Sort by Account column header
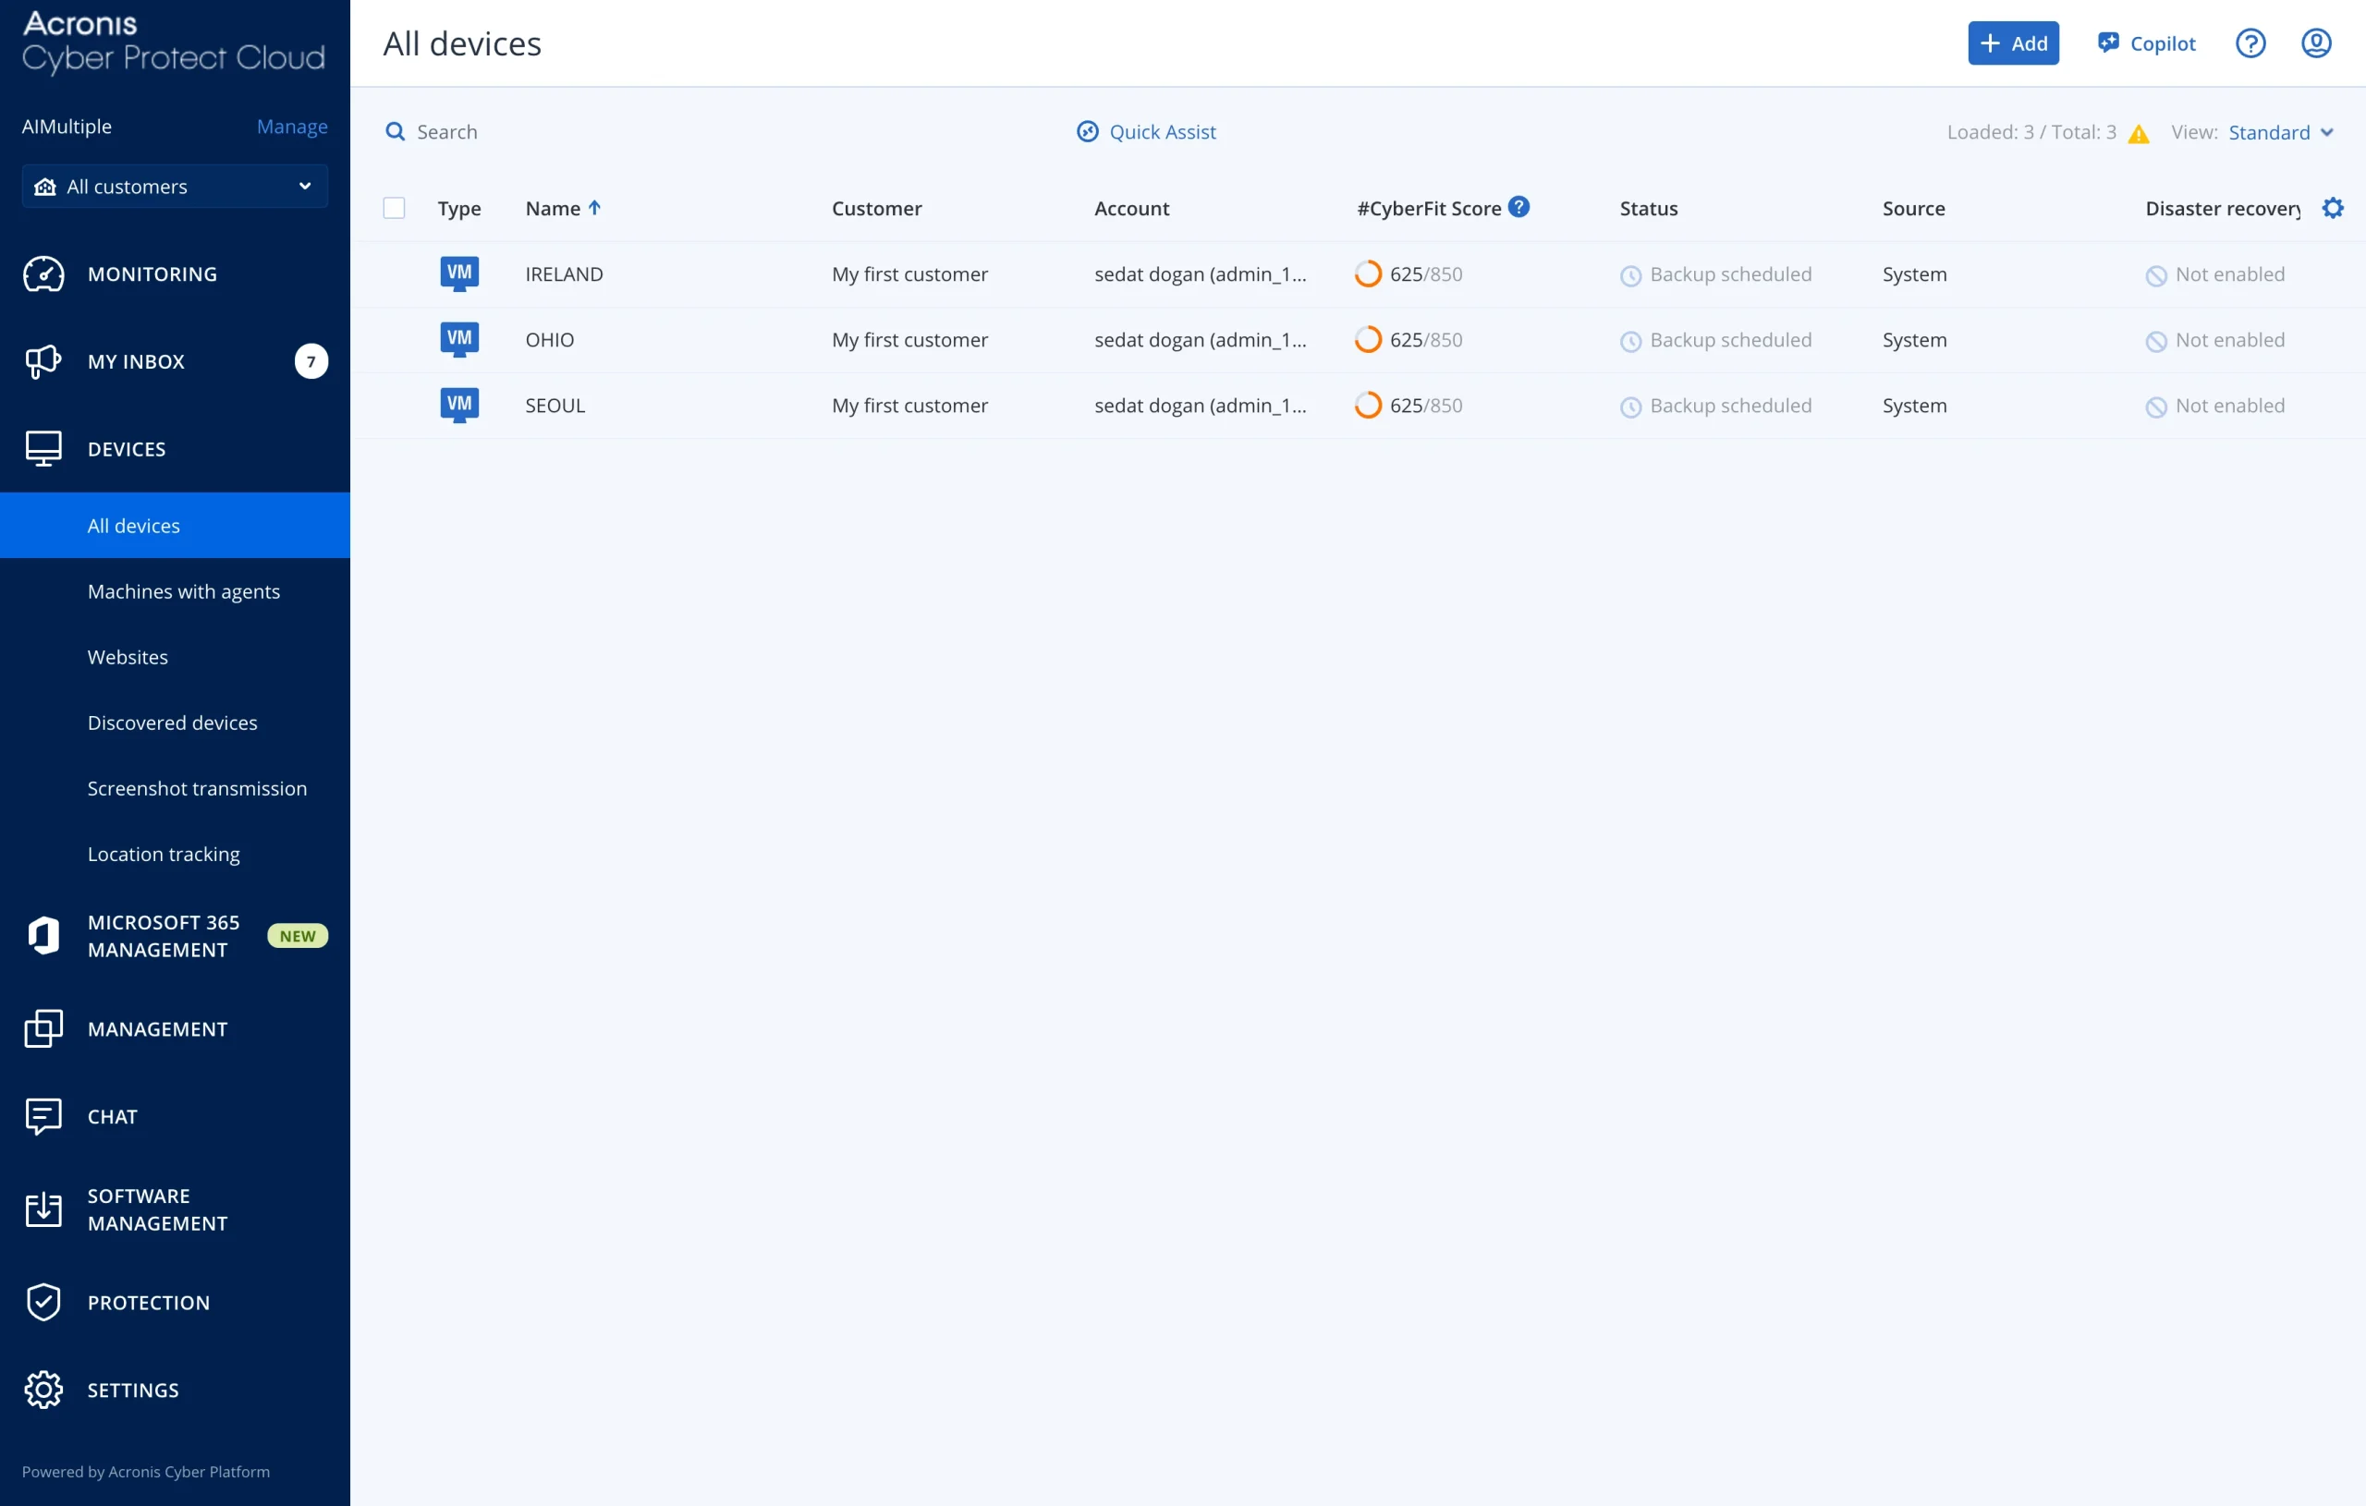Viewport: 2366px width, 1506px height. coord(1132,208)
